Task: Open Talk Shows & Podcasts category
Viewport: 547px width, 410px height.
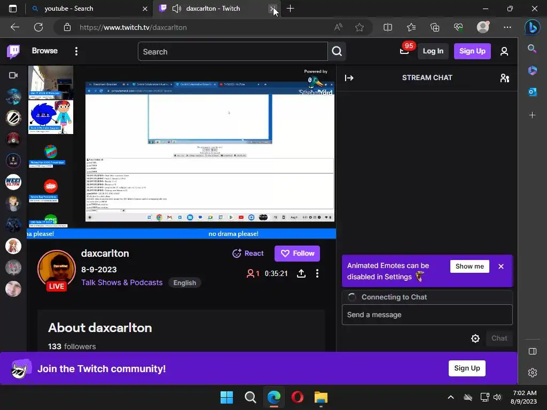Action: pyautogui.click(x=122, y=282)
